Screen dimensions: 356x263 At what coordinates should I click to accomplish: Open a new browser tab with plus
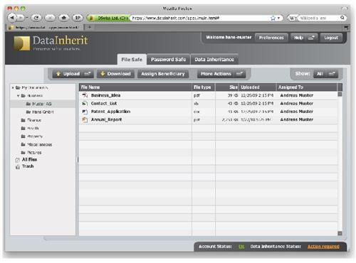point(90,27)
